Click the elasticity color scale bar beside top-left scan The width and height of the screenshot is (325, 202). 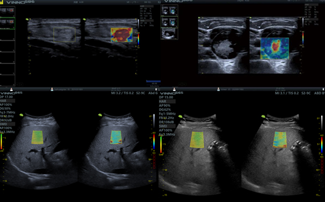138,39
